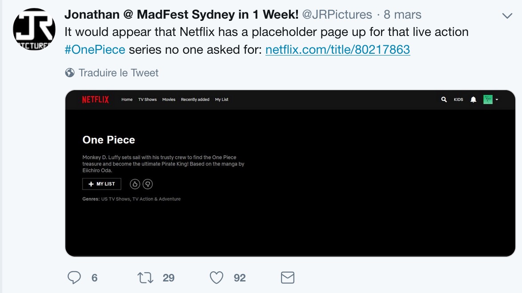The width and height of the screenshot is (522, 293).
Task: Click the Netflix thumbs down rating
Action: [148, 184]
